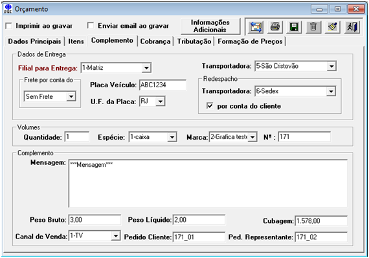Screen dimensions: 369x258
Task: Click the Peso Bruto field
Action: [95, 220]
